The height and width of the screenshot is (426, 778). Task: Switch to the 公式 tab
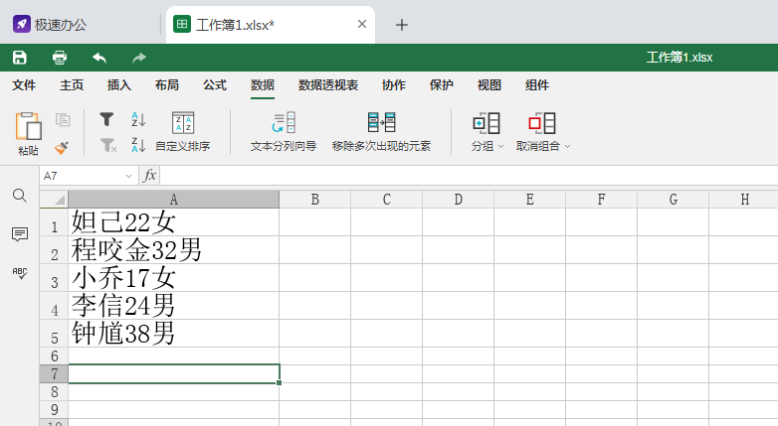[214, 85]
